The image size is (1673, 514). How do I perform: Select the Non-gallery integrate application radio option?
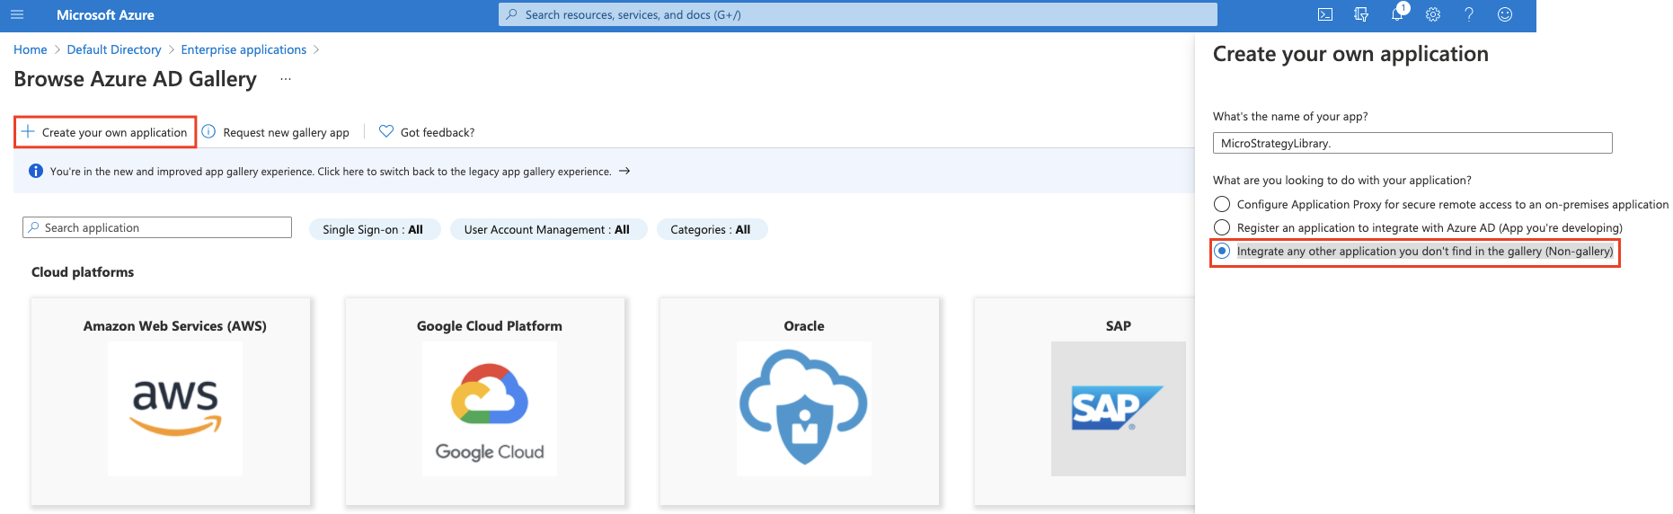[1222, 252]
